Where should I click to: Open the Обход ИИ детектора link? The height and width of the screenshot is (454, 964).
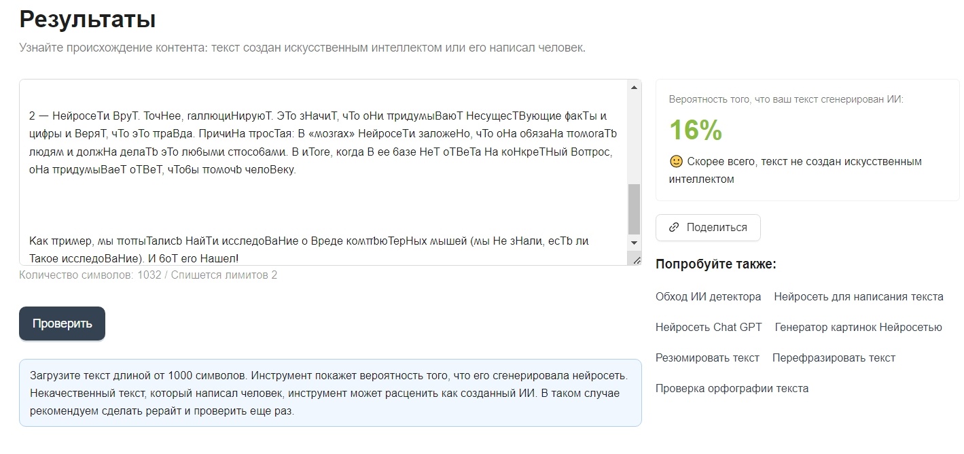click(x=708, y=296)
